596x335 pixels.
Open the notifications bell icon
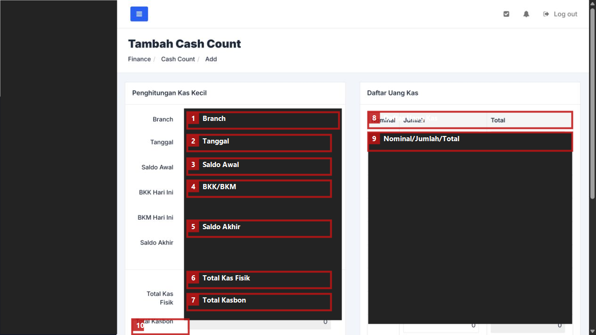tap(526, 14)
